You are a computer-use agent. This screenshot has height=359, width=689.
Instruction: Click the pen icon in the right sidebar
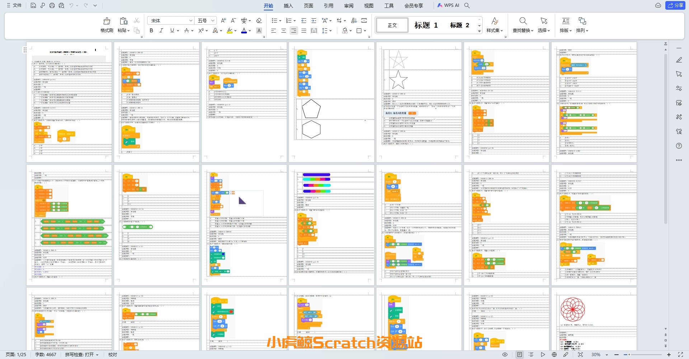point(679,60)
